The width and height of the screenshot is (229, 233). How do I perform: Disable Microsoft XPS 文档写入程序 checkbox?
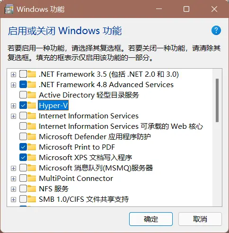[x=23, y=157]
